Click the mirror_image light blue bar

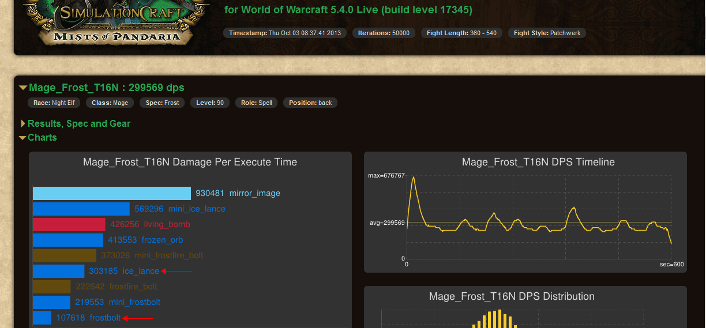click(112, 193)
